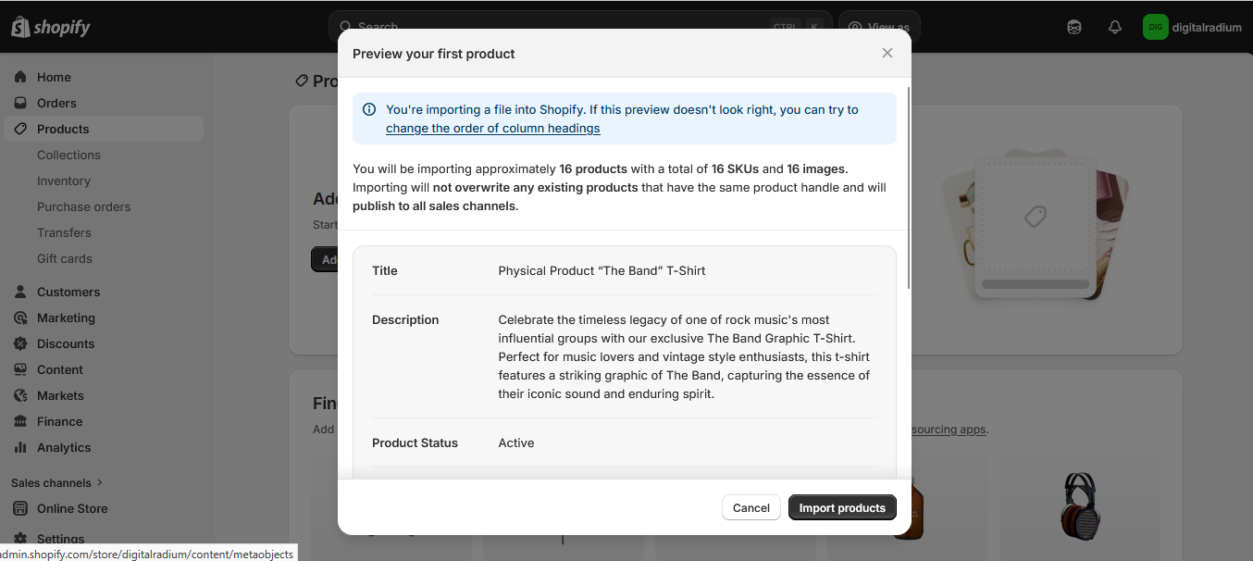
Task: Select Gift cards in the sidebar
Action: [65, 258]
